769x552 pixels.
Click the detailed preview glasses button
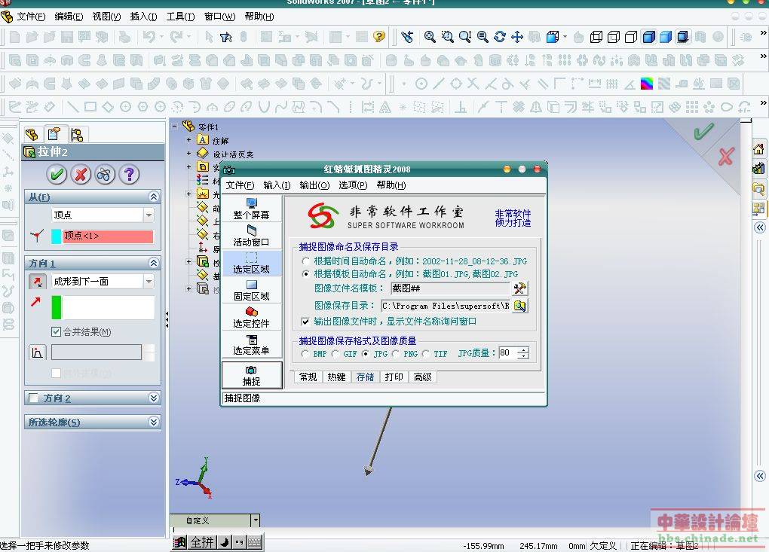click(105, 175)
